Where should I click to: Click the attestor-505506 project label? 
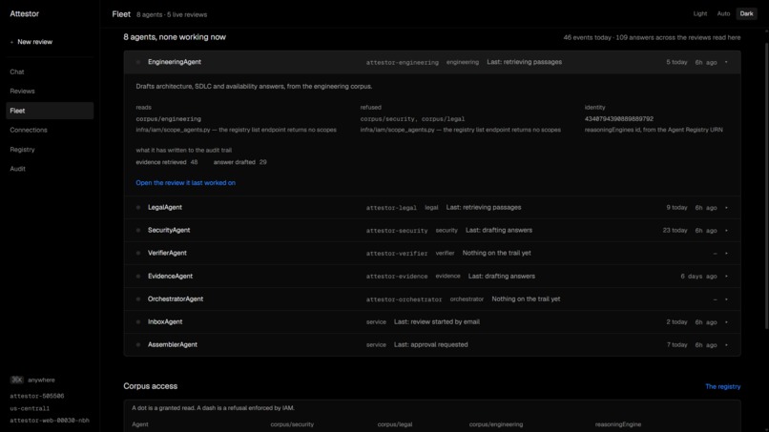point(37,396)
